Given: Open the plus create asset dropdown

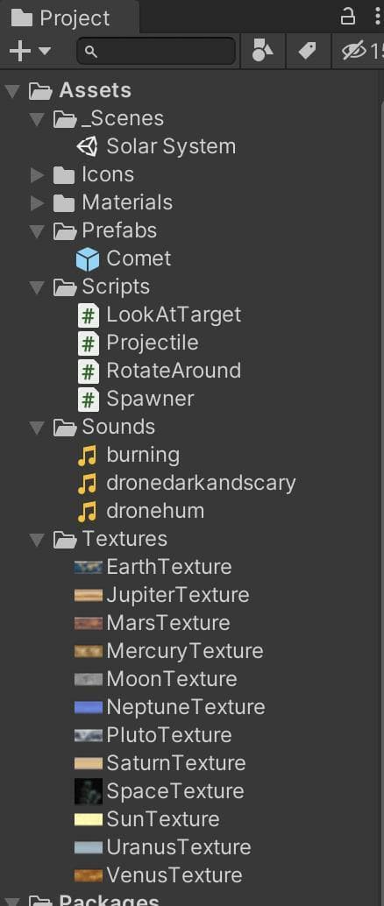Looking at the screenshot, I should (x=30, y=52).
